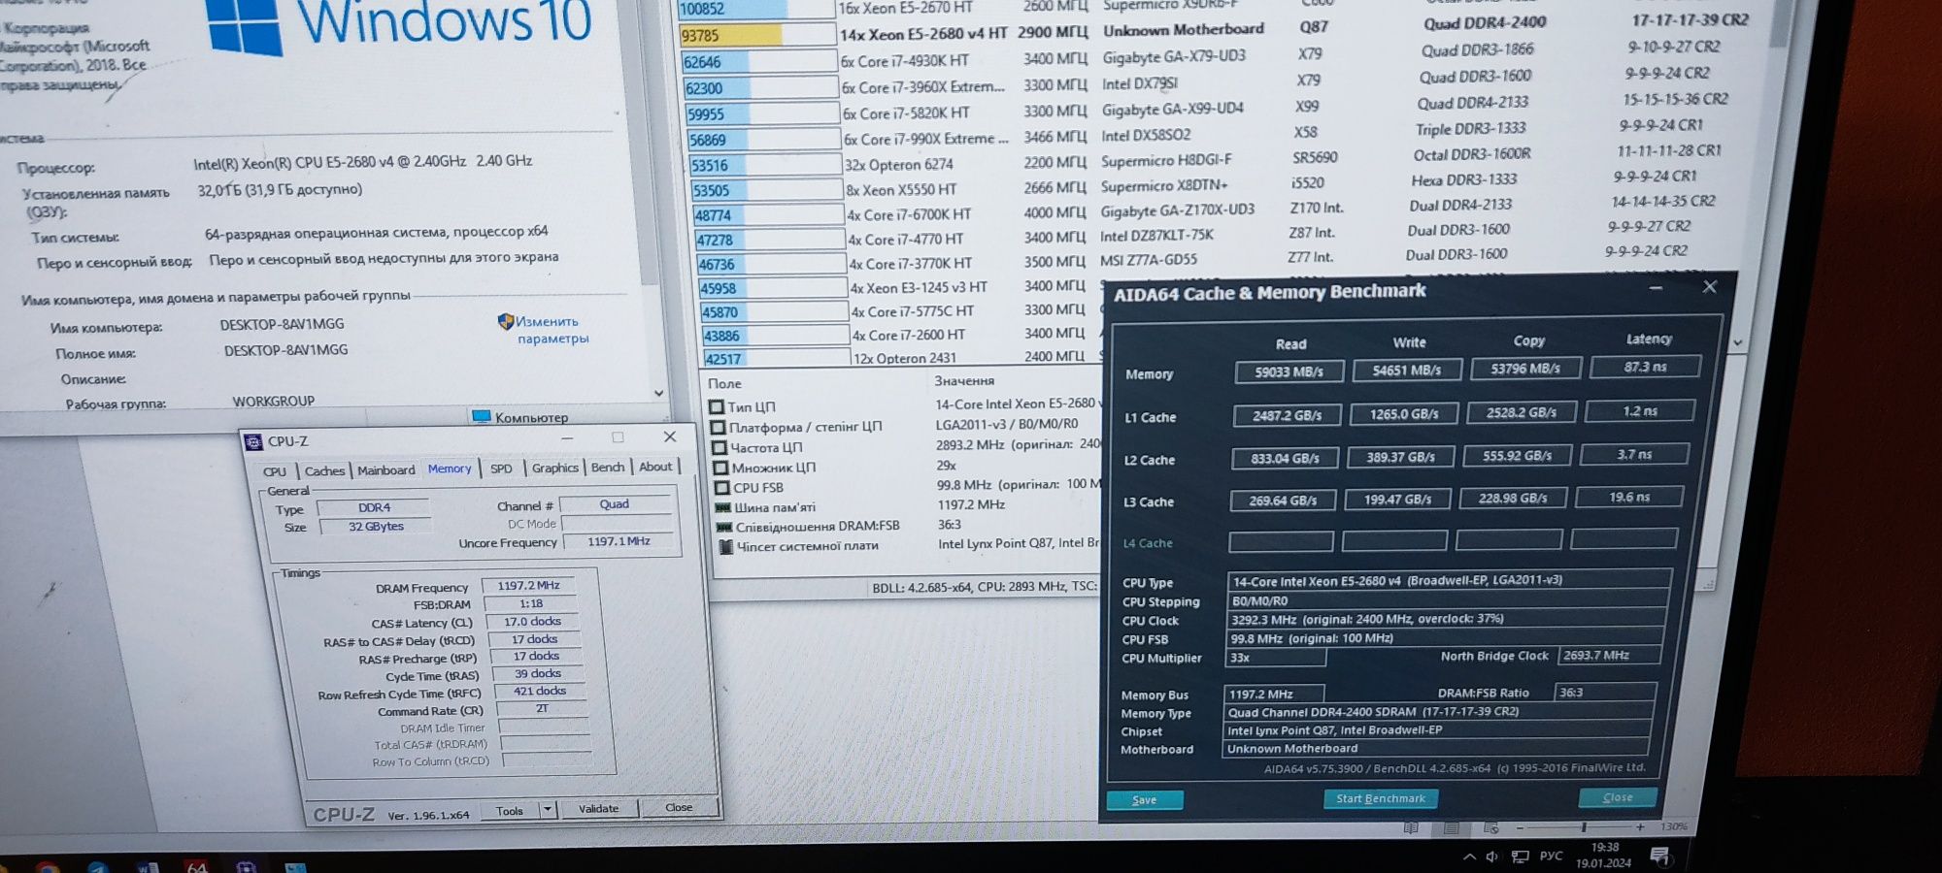The image size is (1942, 873).
Task: Open the AIDA64 taskbar icon
Action: click(197, 867)
